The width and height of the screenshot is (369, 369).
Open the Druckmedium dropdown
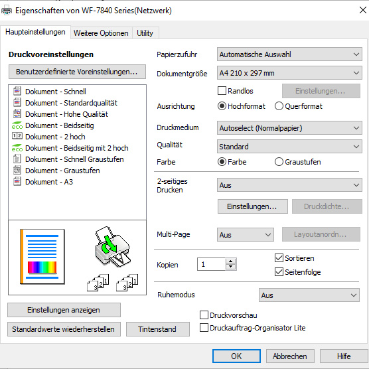pyautogui.click(x=289, y=128)
